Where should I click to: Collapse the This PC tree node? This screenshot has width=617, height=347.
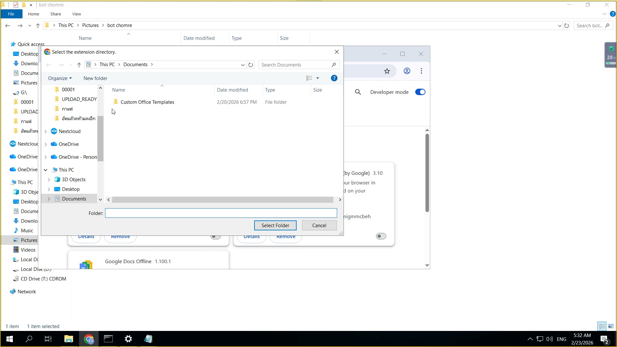pyautogui.click(x=46, y=170)
